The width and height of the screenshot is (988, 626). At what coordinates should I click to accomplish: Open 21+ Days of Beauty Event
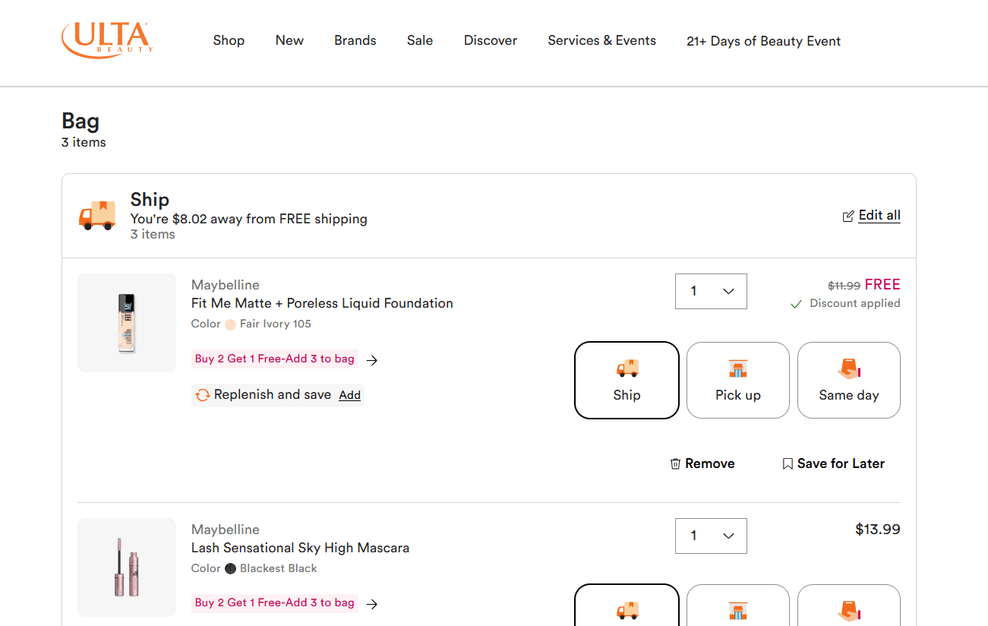click(763, 41)
